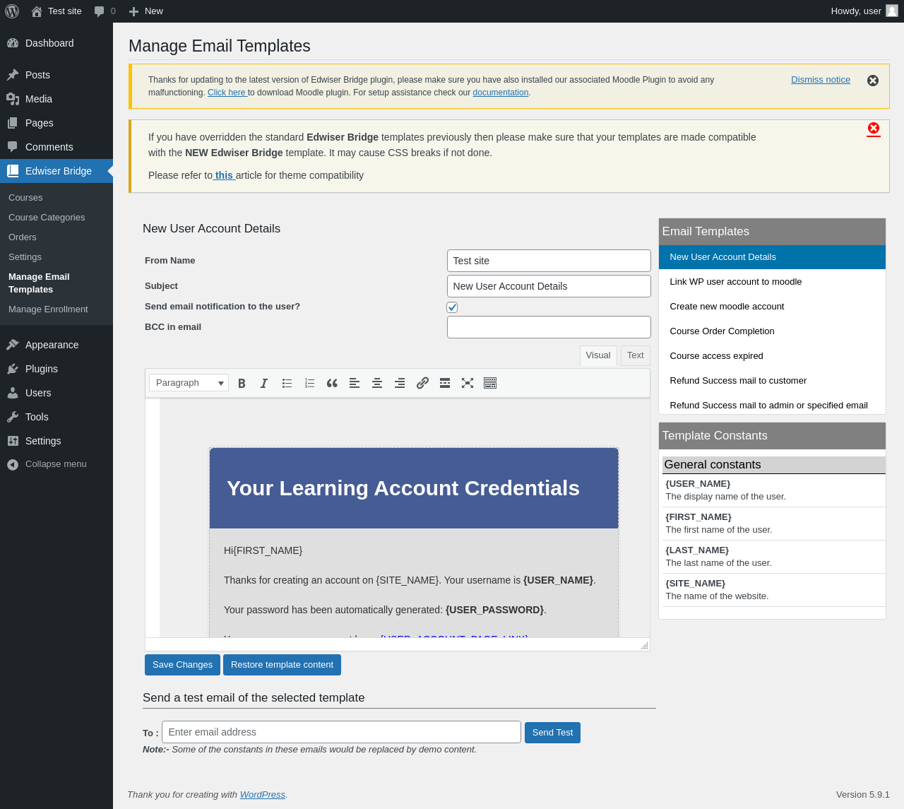
Task: Apply blockquote formatting
Action: [x=332, y=383]
